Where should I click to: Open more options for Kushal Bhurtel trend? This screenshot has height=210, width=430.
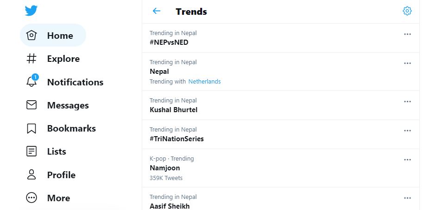[407, 102]
